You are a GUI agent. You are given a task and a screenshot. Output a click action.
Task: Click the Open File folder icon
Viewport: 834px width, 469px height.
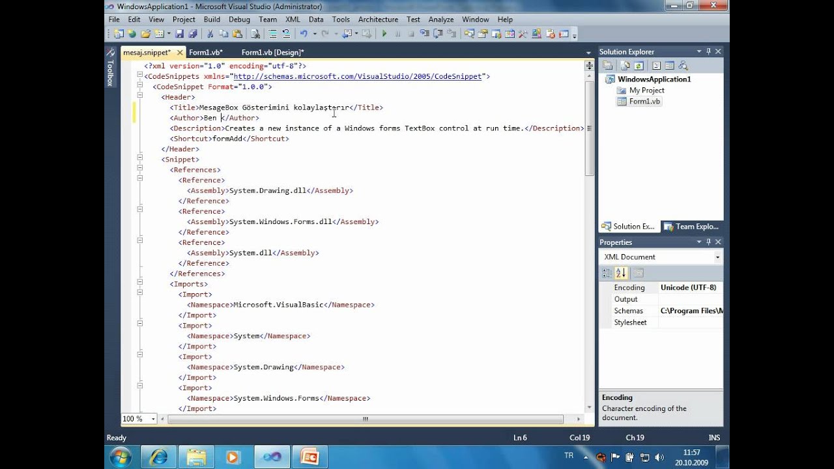click(x=146, y=34)
